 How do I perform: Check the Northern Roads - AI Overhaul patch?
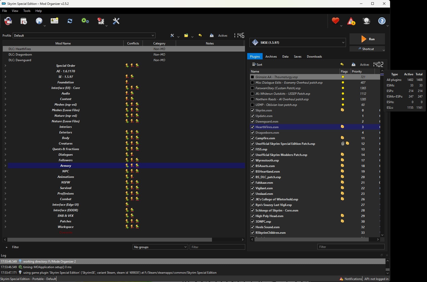(x=252, y=99)
